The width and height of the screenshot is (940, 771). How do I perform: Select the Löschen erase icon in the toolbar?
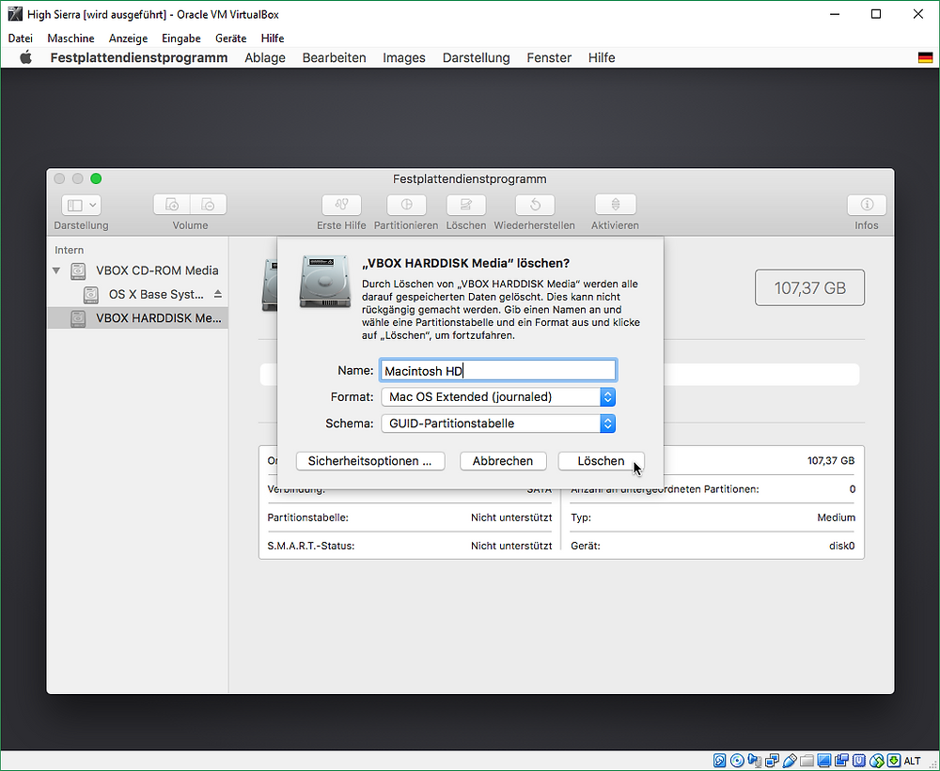click(466, 205)
